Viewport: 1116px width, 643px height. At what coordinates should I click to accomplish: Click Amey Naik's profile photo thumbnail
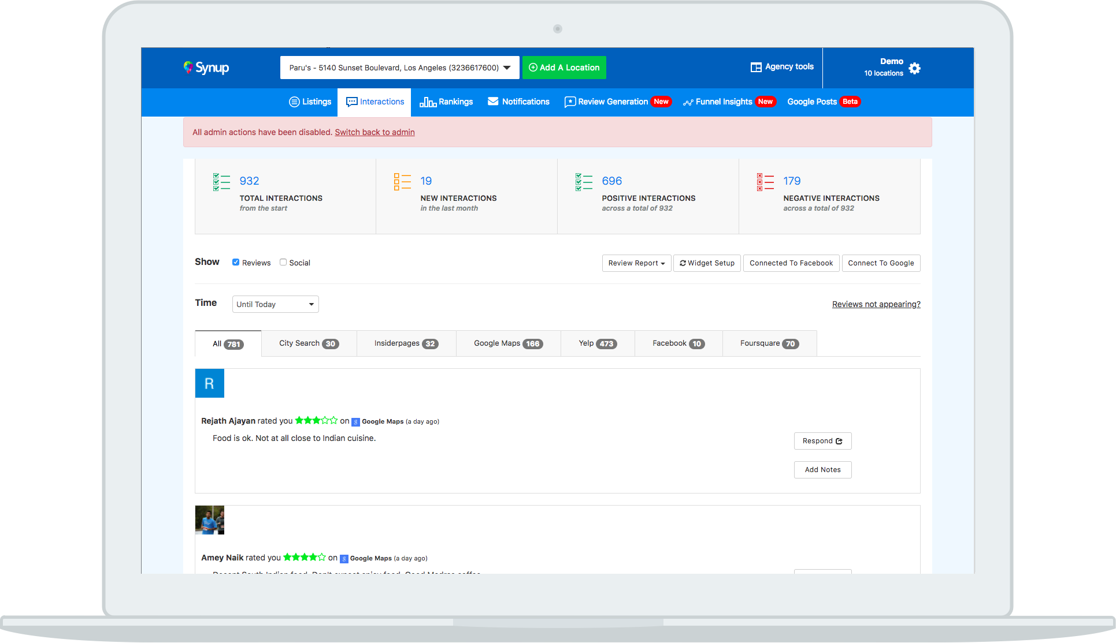coord(210,520)
